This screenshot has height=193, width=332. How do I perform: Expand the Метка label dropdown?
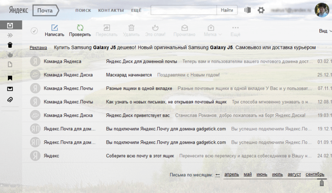213,31
